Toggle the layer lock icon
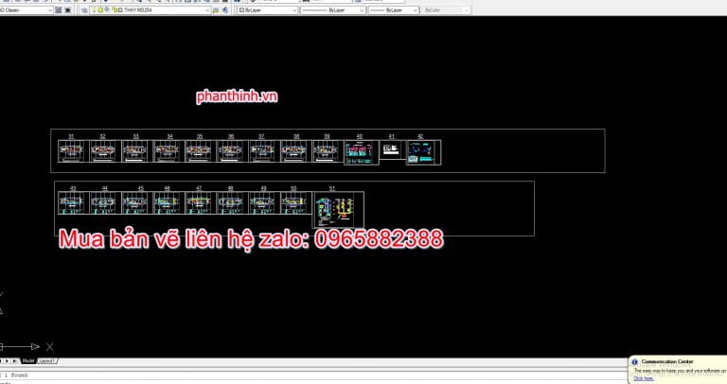This screenshot has height=384, width=727. click(115, 10)
